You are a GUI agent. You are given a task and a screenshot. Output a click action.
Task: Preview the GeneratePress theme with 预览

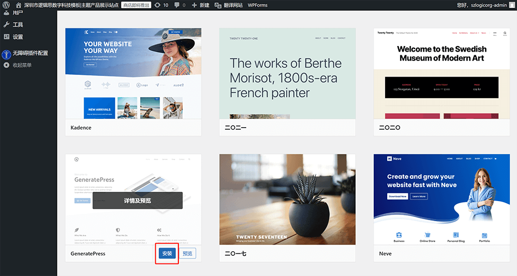tap(187, 253)
